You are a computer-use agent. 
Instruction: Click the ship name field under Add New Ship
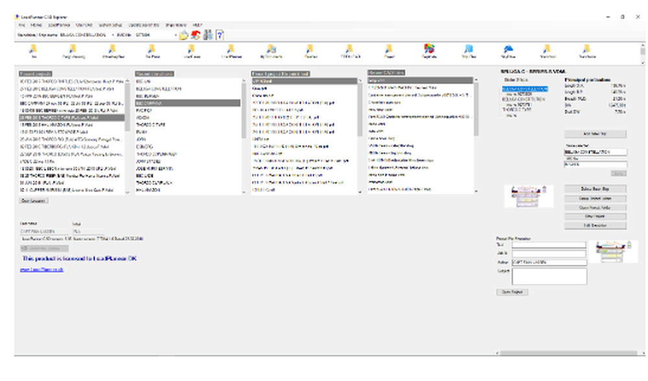coord(596,152)
